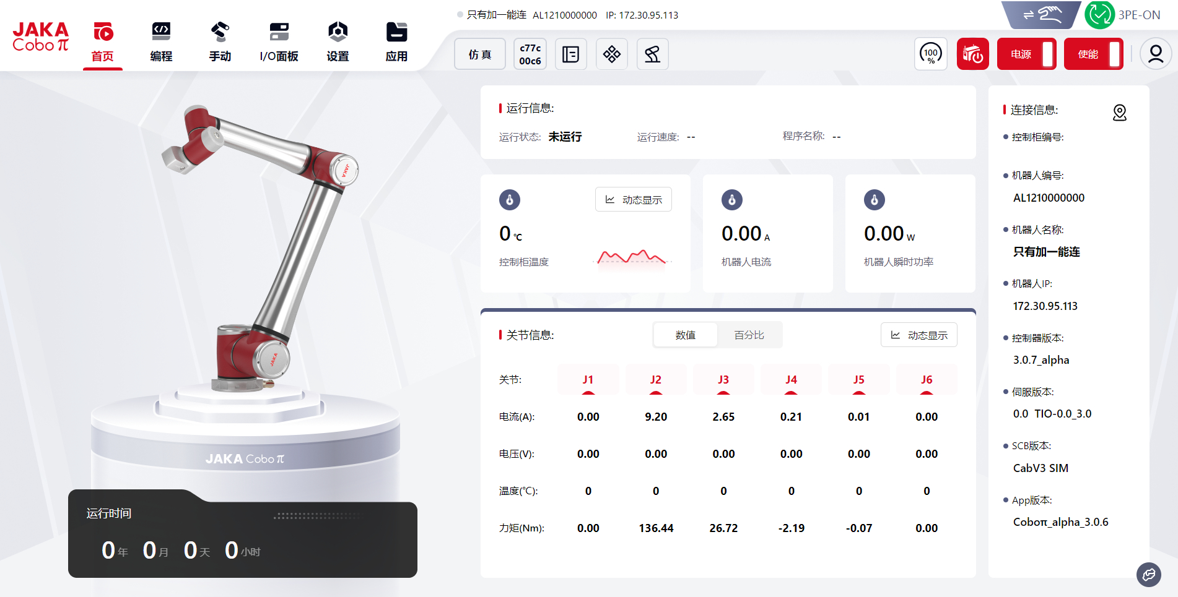This screenshot has width=1178, height=597.
Task: Click the c77c 00c6 checksum button
Action: pyautogui.click(x=530, y=54)
